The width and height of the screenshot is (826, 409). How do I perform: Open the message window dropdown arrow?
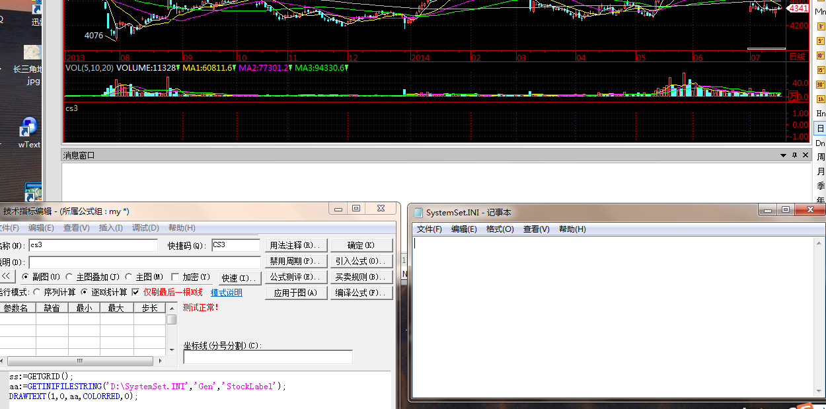783,155
